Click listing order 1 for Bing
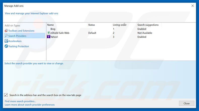Viewport: 199px width, 111px height. 114,29
